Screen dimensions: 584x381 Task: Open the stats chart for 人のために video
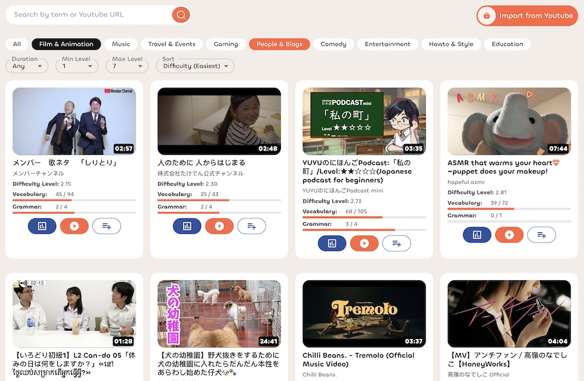tap(186, 226)
